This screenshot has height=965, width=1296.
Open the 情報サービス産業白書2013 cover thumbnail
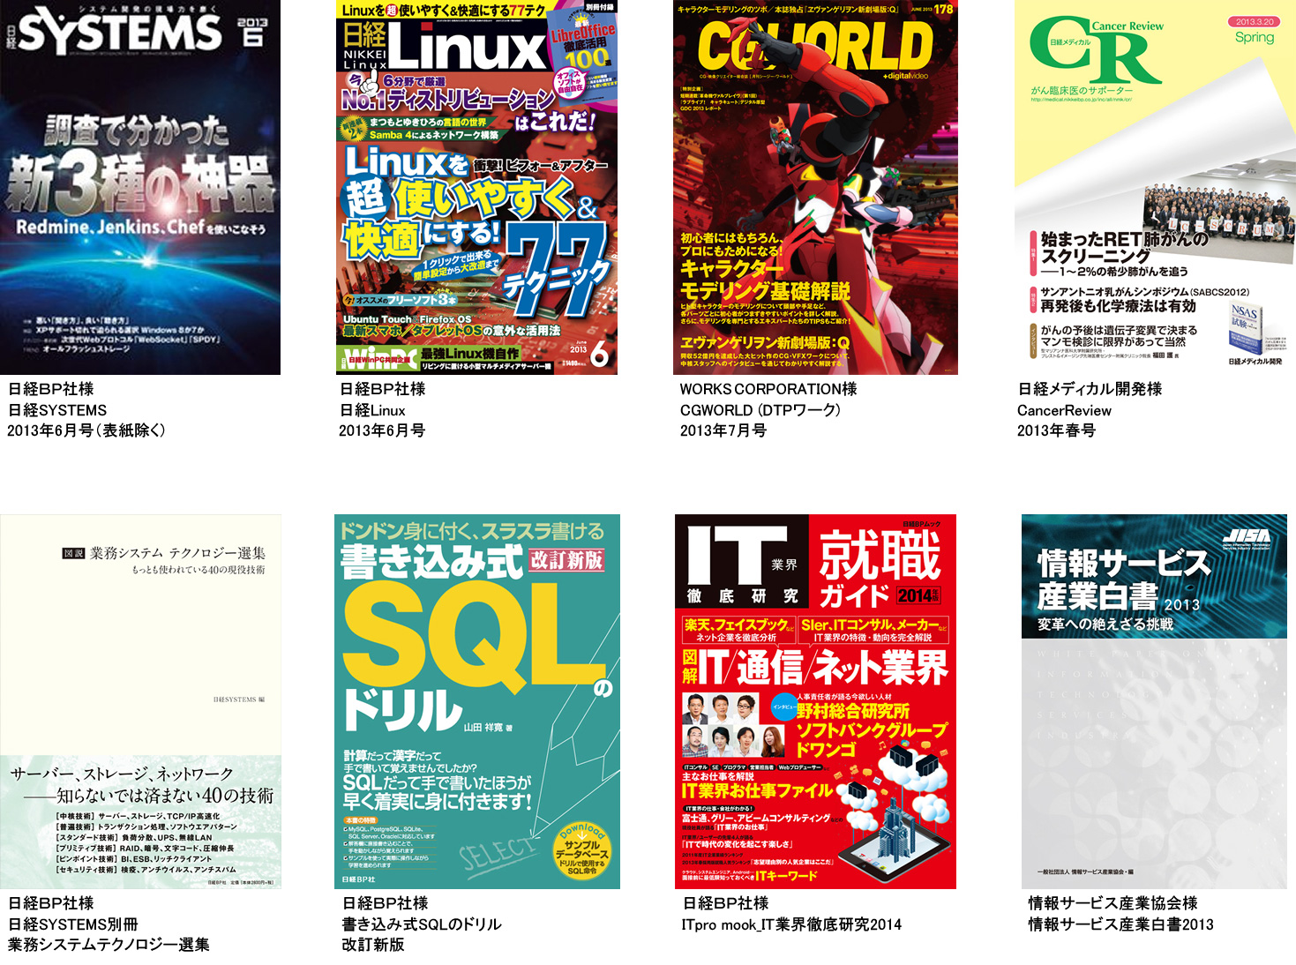1154,701
